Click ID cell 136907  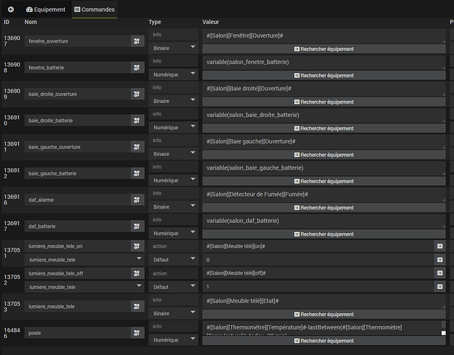pos(12,41)
